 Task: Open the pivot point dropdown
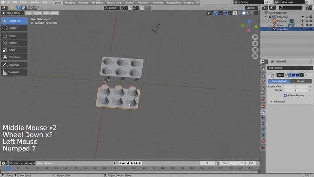(124, 8)
